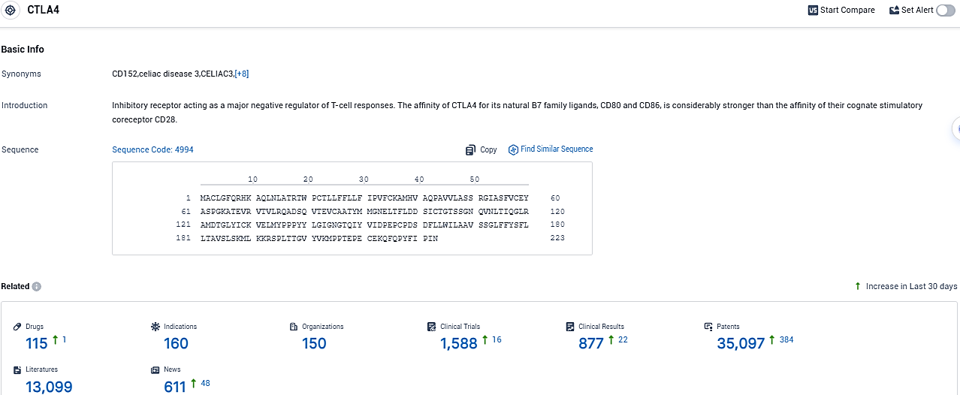Image resolution: width=960 pixels, height=395 pixels.
Task: Click the Indications virus icon
Action: [155, 327]
